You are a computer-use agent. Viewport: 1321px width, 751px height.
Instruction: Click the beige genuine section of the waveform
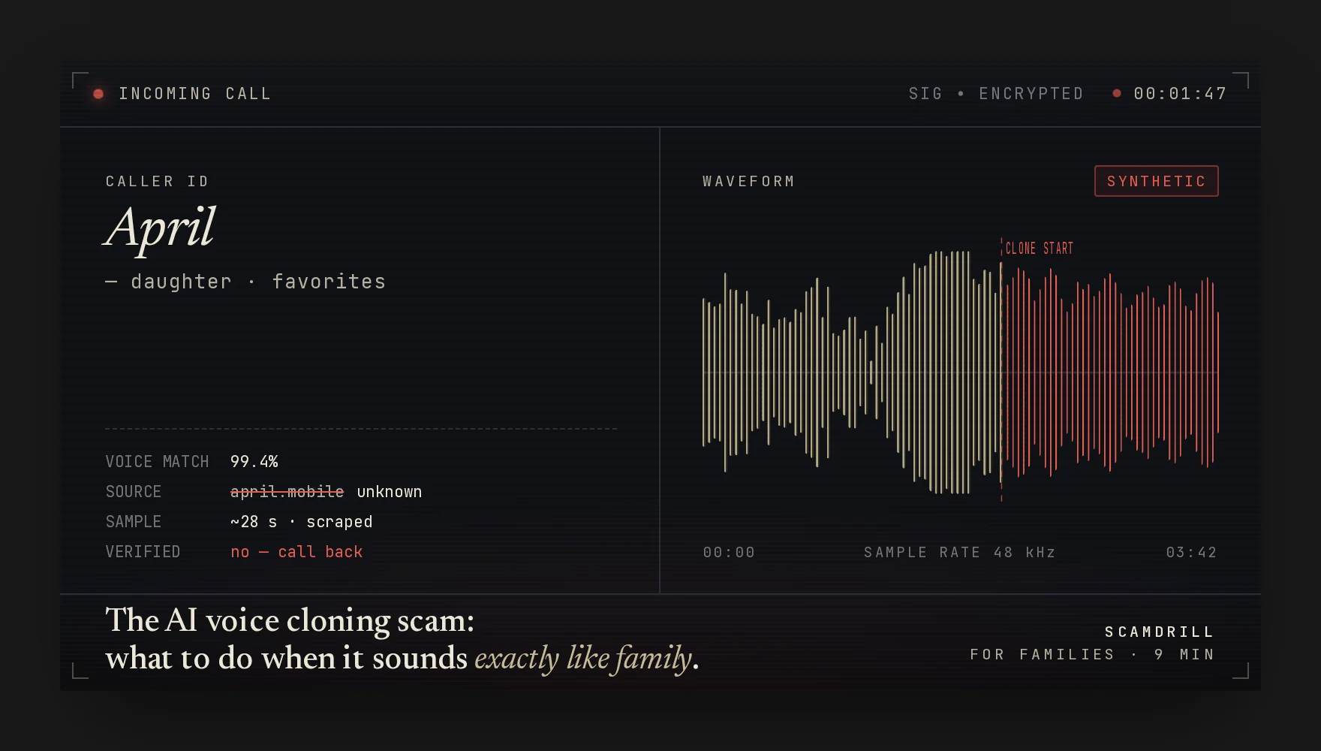851,372
